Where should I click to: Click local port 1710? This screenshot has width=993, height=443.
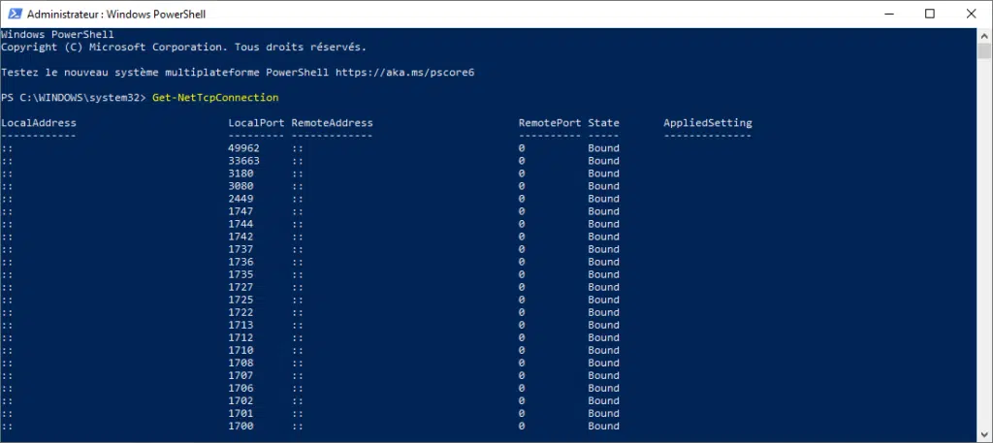(240, 351)
